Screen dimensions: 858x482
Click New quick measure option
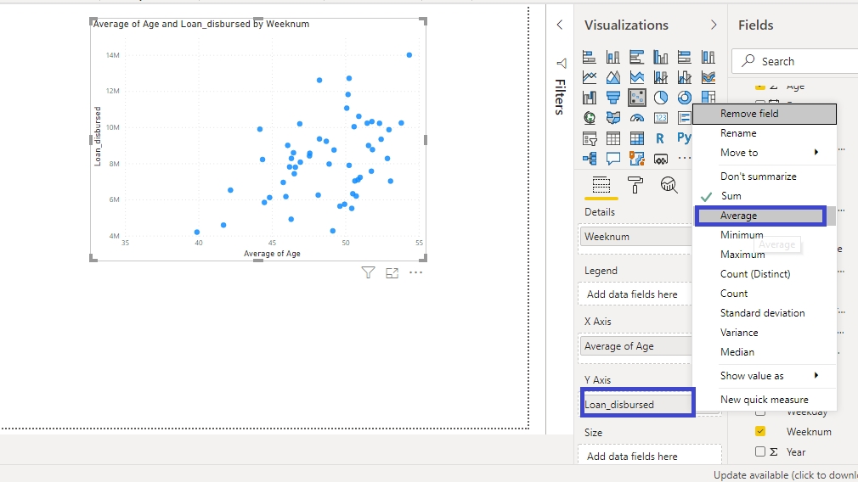point(764,399)
